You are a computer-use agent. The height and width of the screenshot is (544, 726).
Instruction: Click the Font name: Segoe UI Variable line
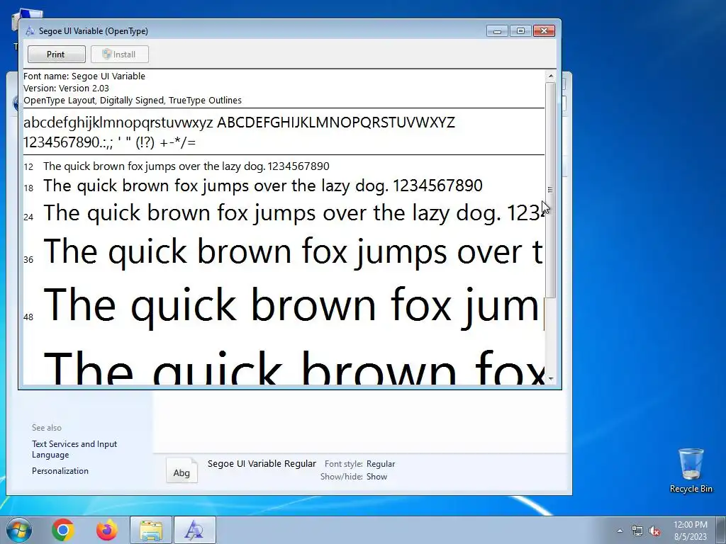tap(84, 76)
